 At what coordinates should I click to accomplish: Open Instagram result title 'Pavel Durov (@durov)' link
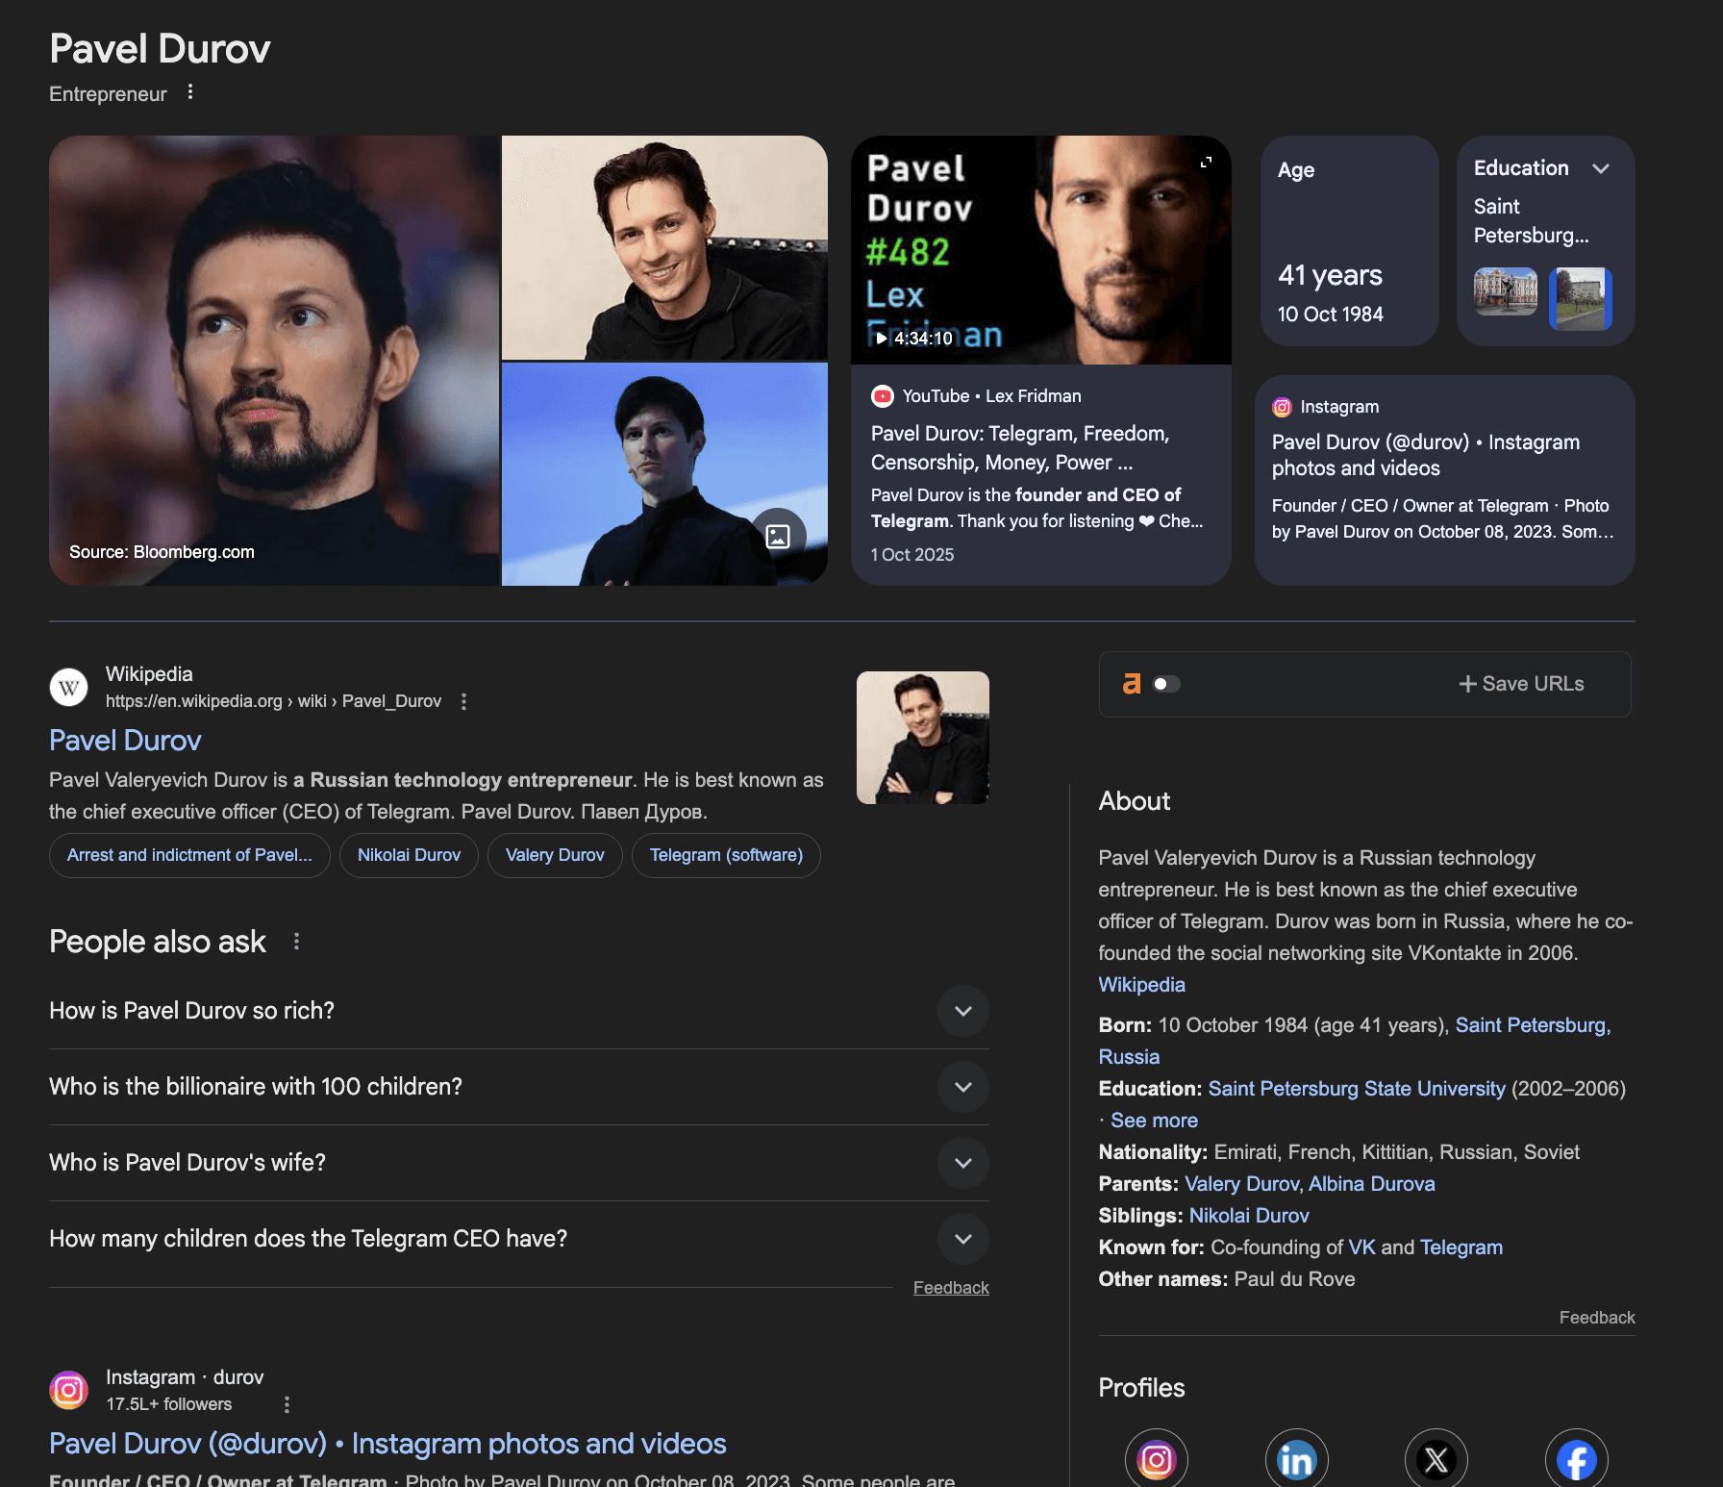click(387, 1444)
